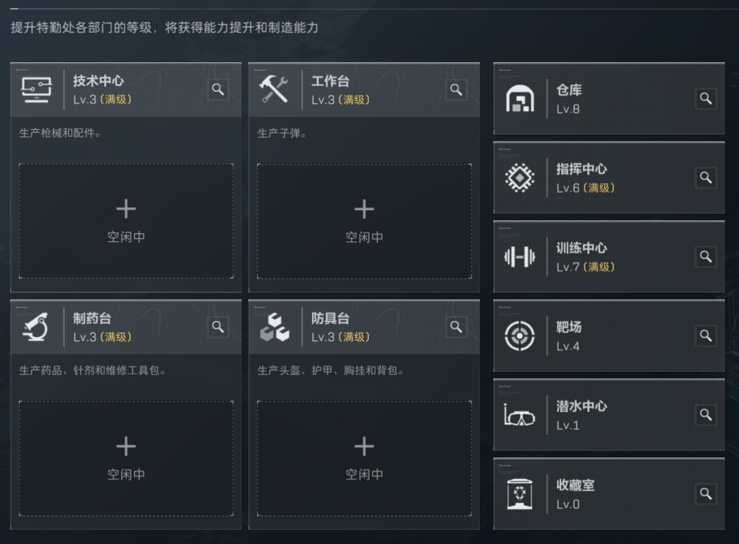This screenshot has width=739, height=544.
Task: Select the empty 制药台 production slot
Action: click(126, 459)
